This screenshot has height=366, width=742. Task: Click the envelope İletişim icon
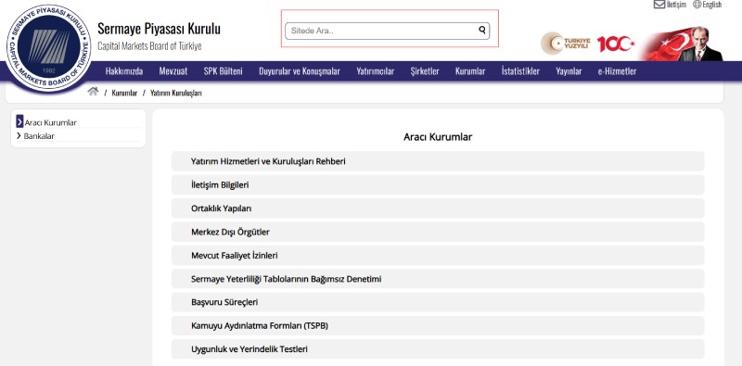(x=659, y=5)
